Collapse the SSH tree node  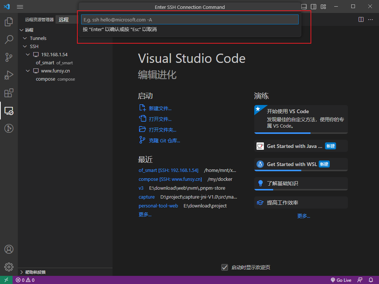(x=25, y=46)
